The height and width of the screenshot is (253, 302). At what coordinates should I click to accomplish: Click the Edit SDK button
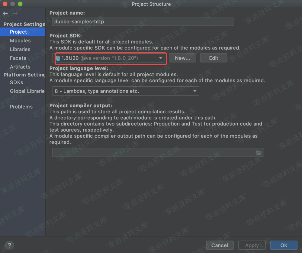point(214,58)
